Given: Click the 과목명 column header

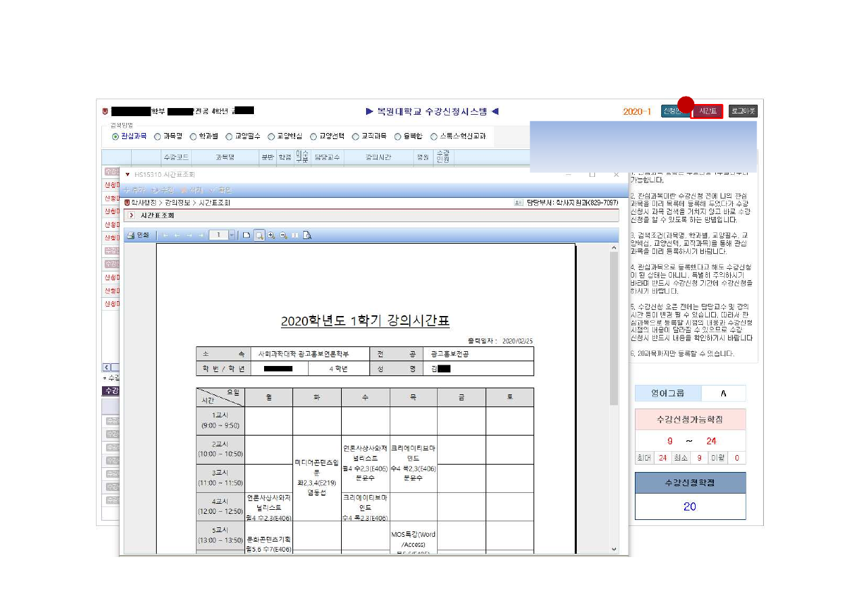Looking at the screenshot, I should tap(225, 157).
